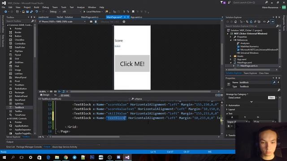Screen dimensions: 287x161
Task: Click the event handlers lightning icon in Properties
Action: point(278,82)
